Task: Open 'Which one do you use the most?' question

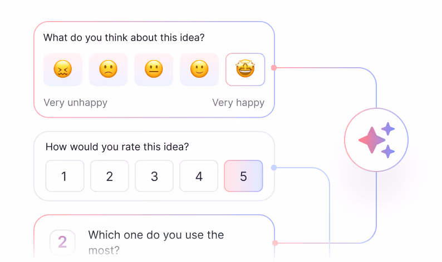Action: pos(156,243)
